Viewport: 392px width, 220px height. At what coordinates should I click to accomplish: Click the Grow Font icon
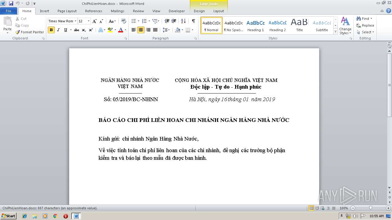[95, 21]
